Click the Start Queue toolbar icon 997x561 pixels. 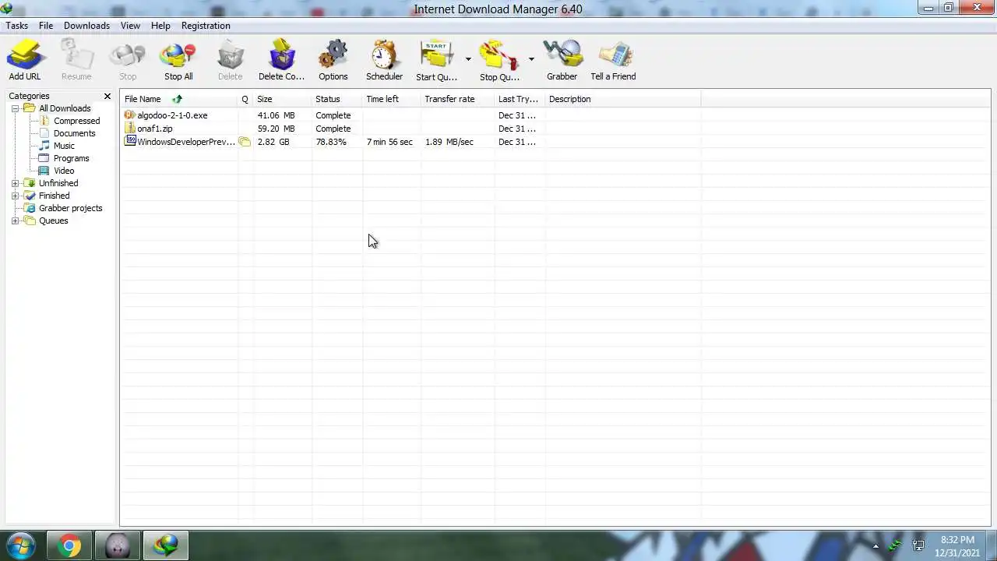(436, 60)
